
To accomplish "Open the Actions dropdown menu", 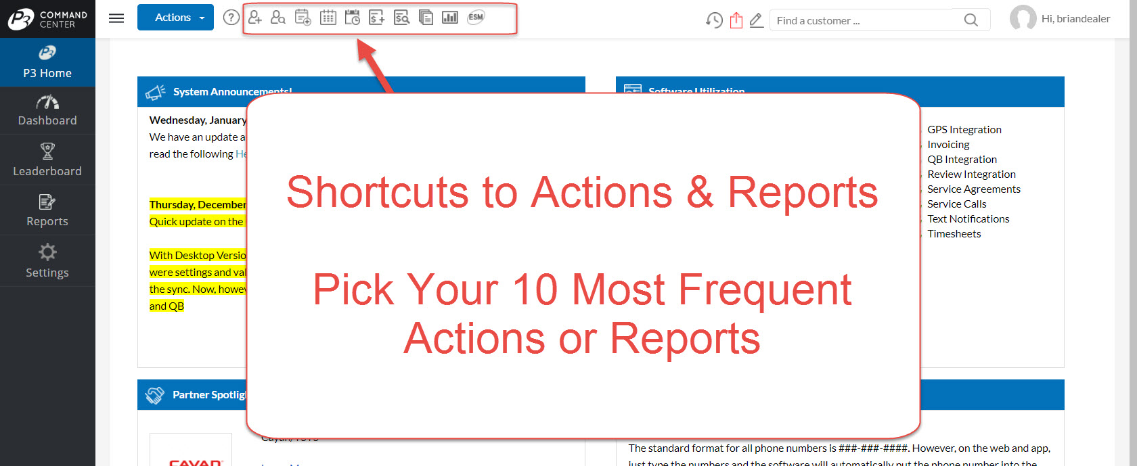I will point(175,18).
